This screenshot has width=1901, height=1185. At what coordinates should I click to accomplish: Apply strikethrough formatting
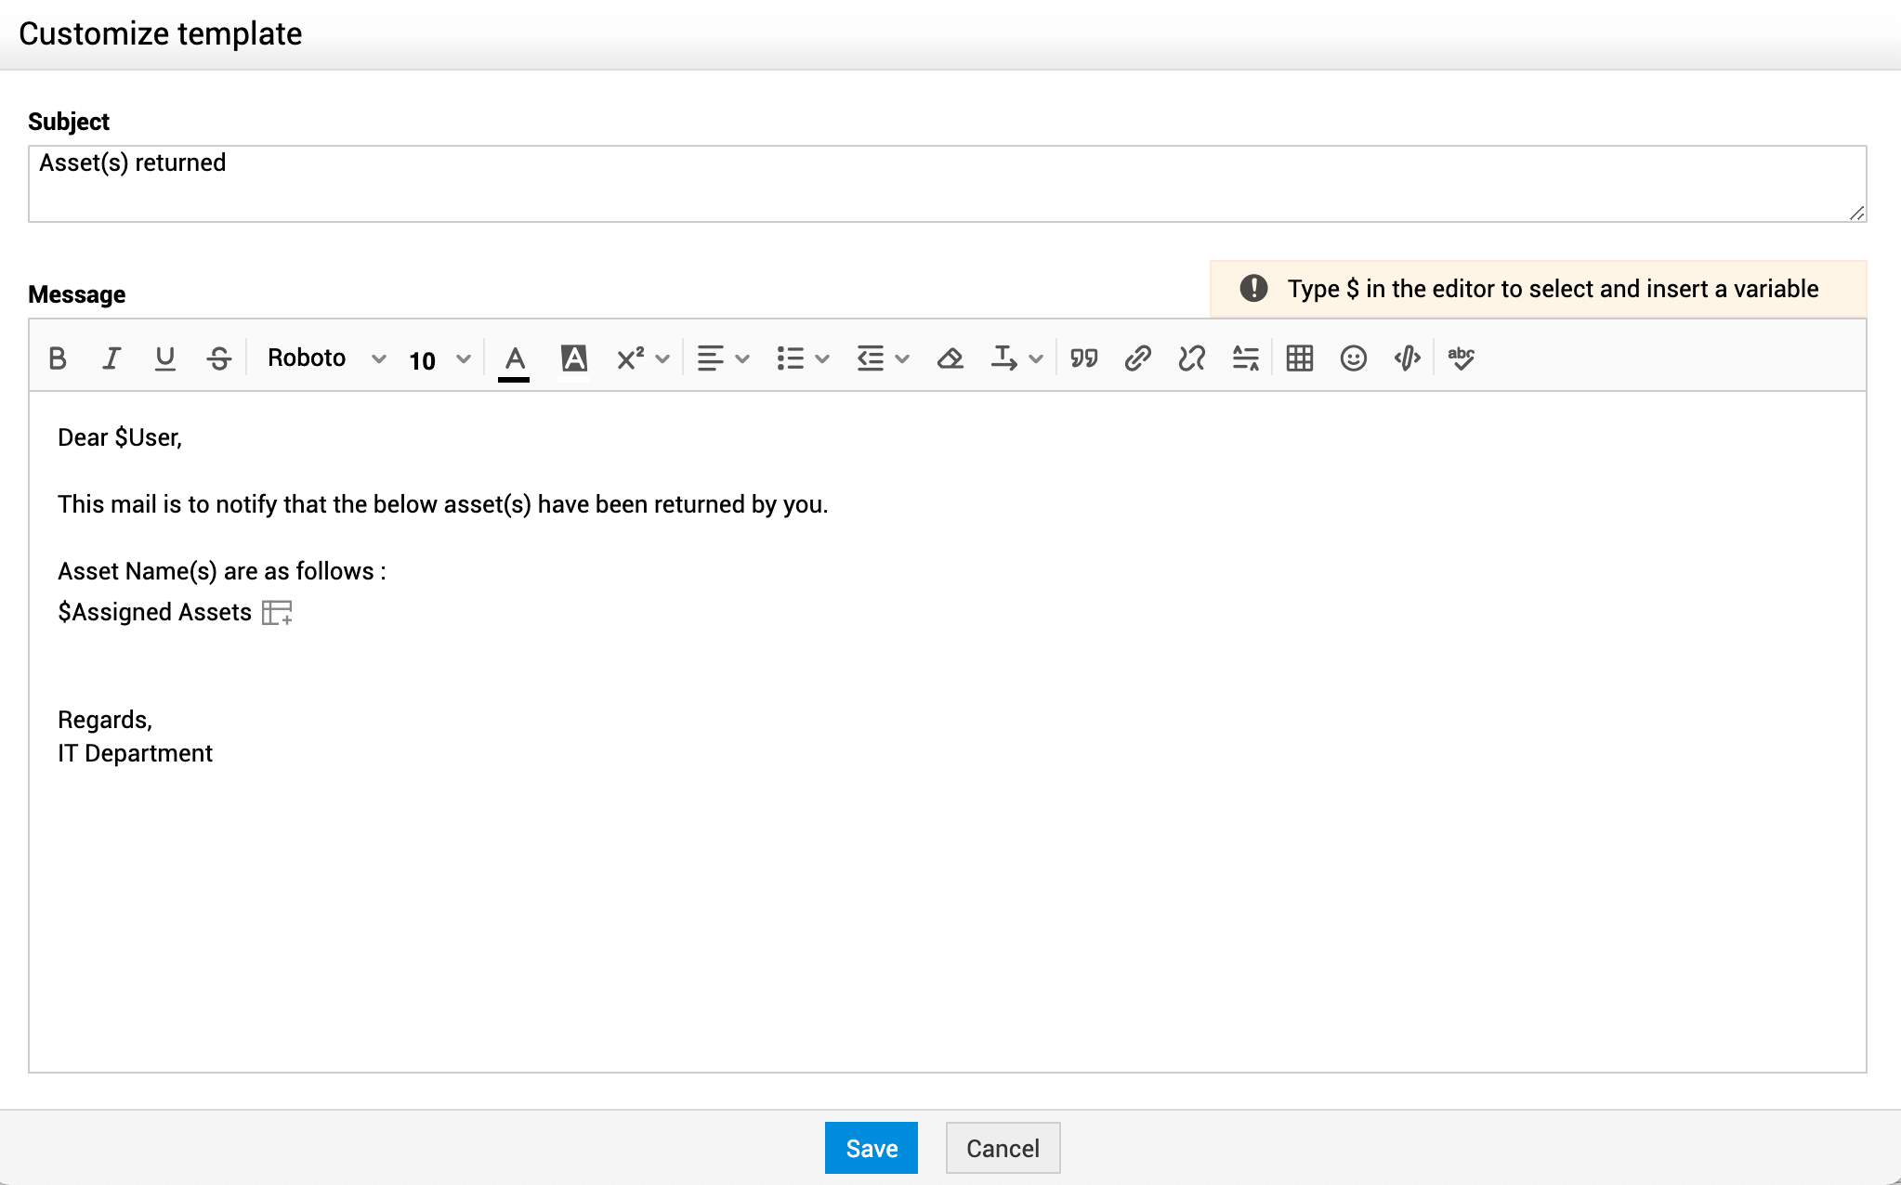pos(219,358)
